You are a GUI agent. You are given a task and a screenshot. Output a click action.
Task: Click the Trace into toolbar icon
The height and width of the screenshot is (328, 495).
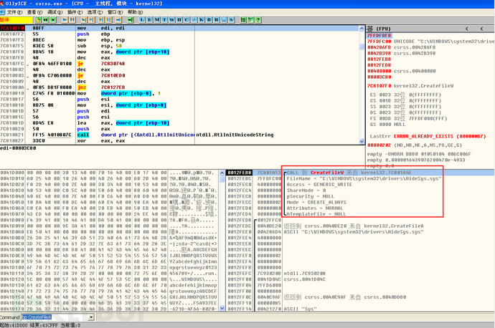tap(101, 20)
